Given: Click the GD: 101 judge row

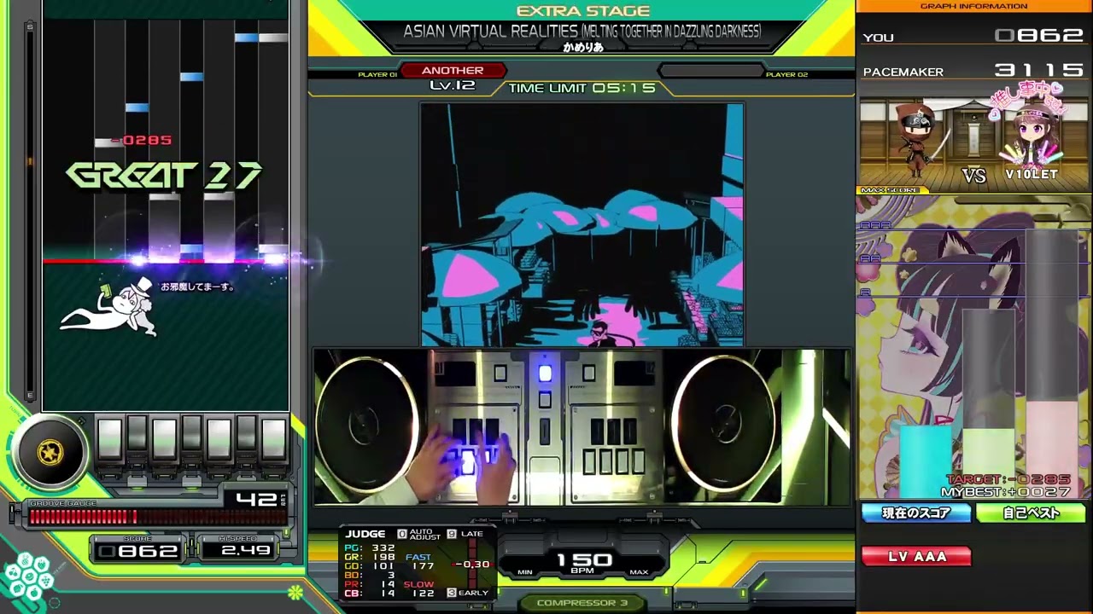Looking at the screenshot, I should coord(370,565).
